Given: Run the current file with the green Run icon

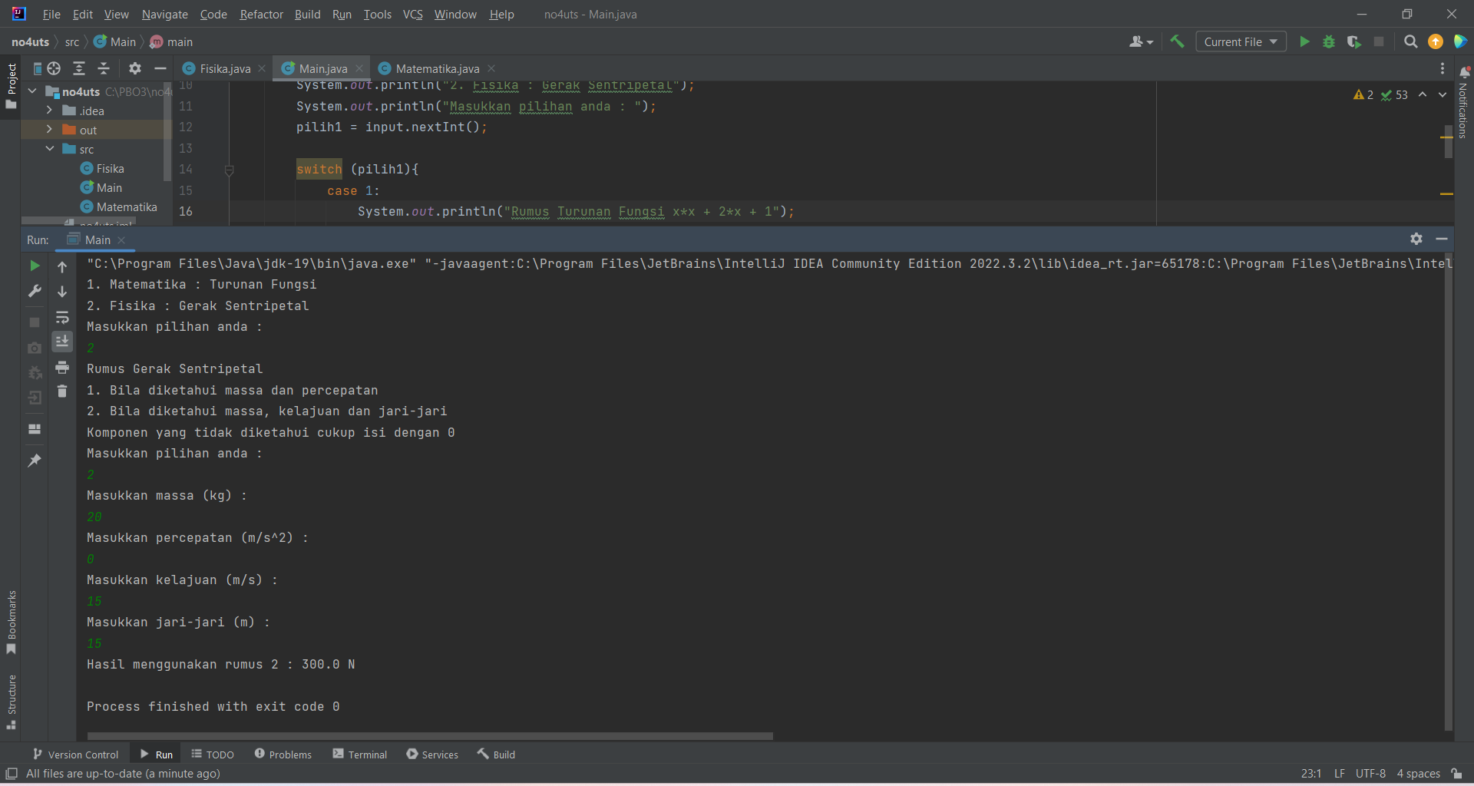Looking at the screenshot, I should click(x=1304, y=41).
